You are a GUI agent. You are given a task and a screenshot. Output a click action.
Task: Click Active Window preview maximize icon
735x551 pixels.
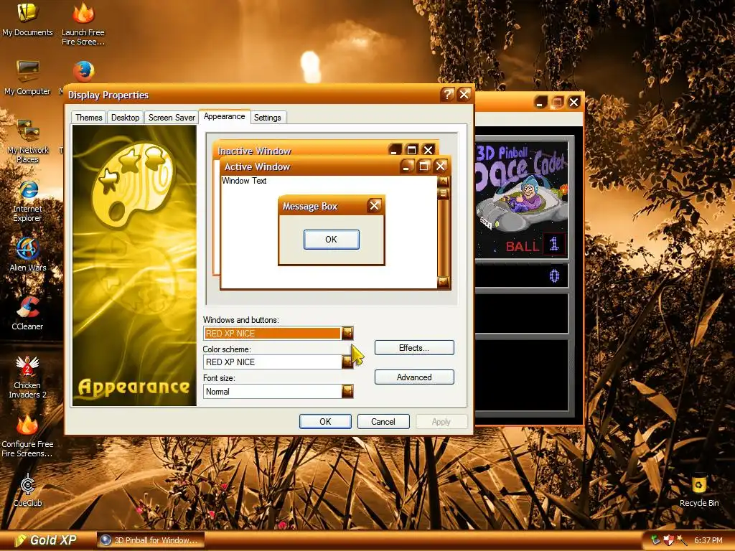tap(423, 166)
